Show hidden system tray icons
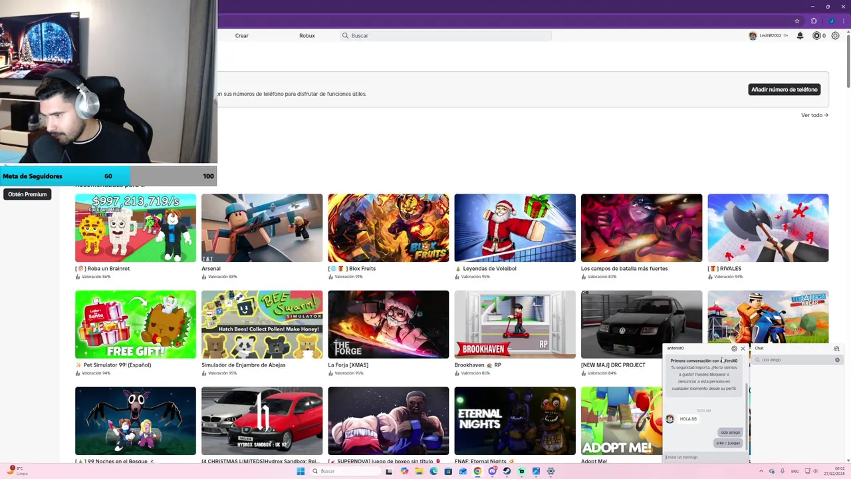Screen dimensions: 851x479 point(761,471)
